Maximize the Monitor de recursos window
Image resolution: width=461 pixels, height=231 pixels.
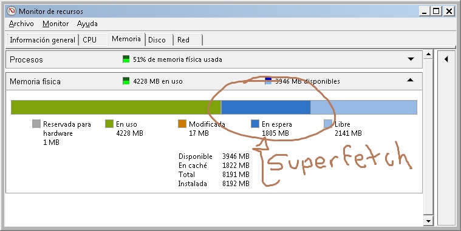point(437,12)
